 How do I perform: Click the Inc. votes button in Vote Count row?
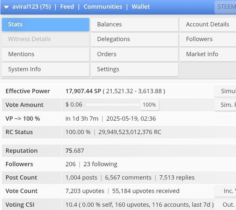[x=225, y=191]
